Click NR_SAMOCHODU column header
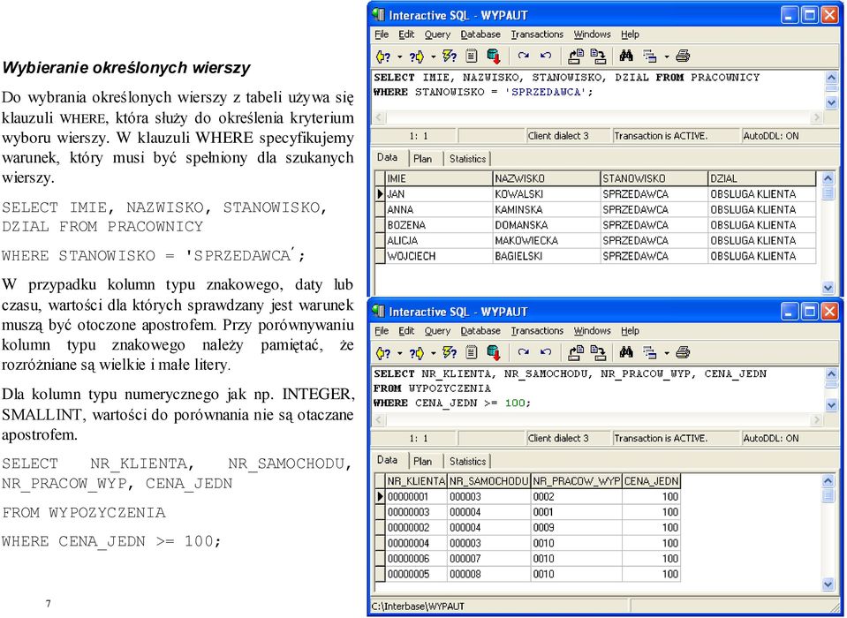Screen dimensions: 847x618 [x=489, y=481]
